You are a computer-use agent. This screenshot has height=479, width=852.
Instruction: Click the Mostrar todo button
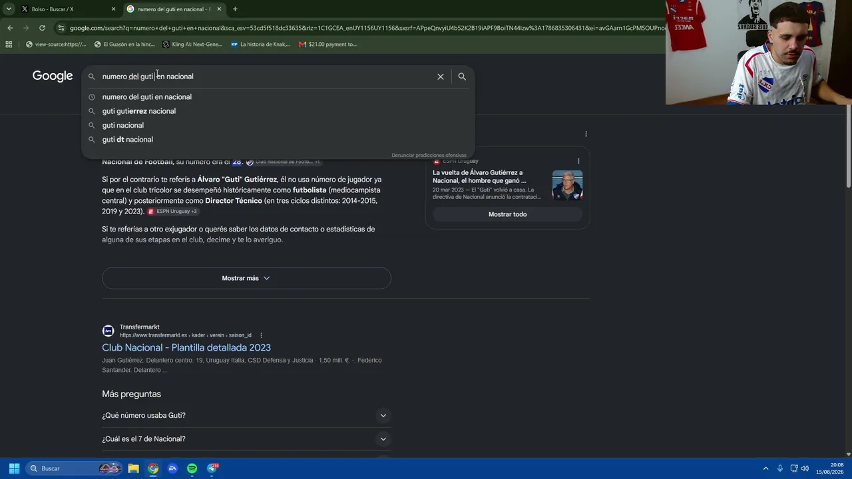pyautogui.click(x=507, y=214)
